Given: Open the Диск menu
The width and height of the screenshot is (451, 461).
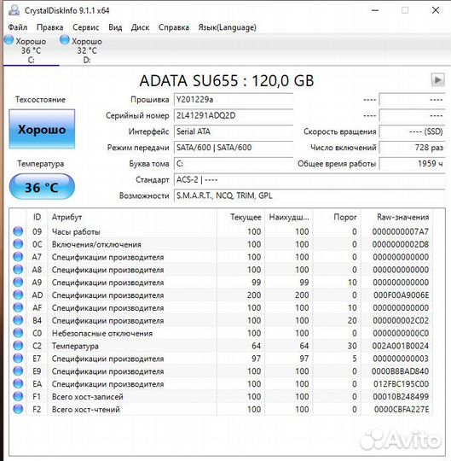Looking at the screenshot, I should tap(140, 27).
